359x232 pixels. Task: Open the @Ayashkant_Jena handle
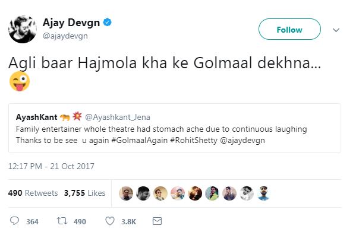[118, 117]
